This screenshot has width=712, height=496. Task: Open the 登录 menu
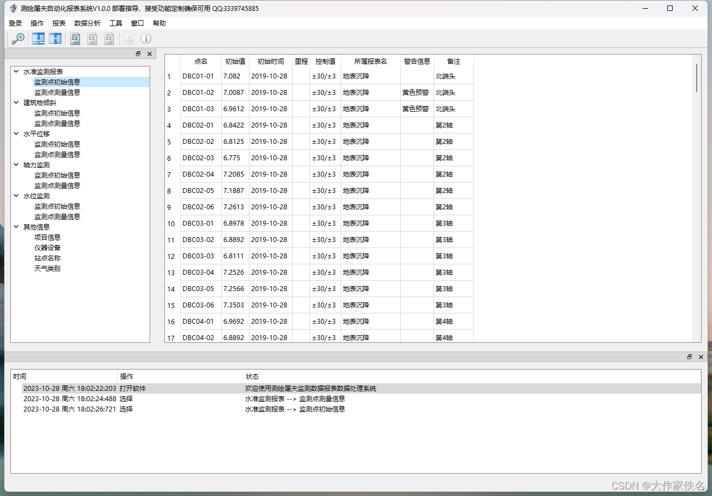[x=15, y=23]
